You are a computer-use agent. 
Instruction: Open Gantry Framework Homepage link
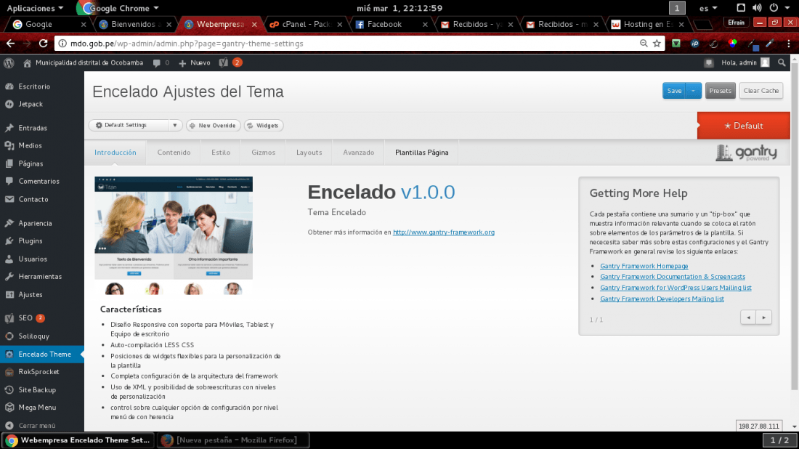644,266
